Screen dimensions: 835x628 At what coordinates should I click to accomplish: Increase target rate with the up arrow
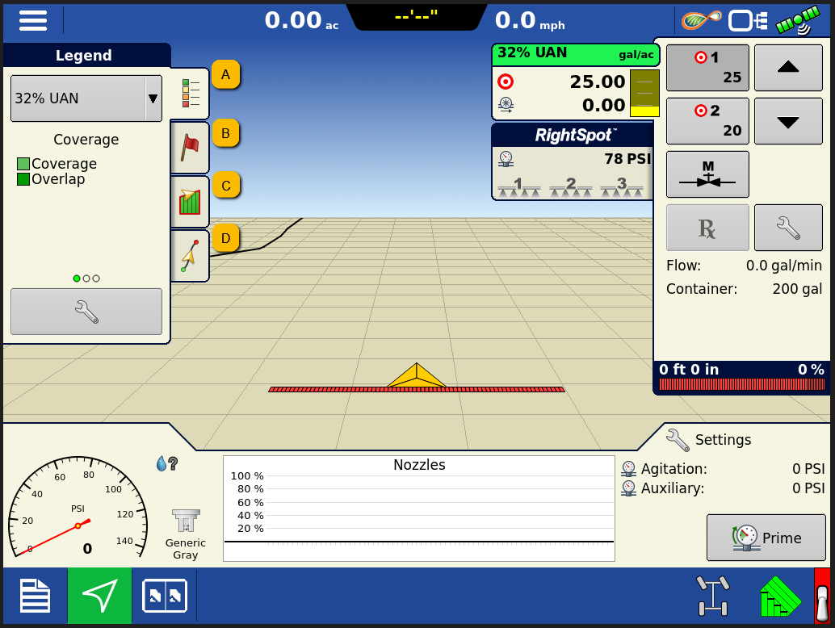coord(788,68)
